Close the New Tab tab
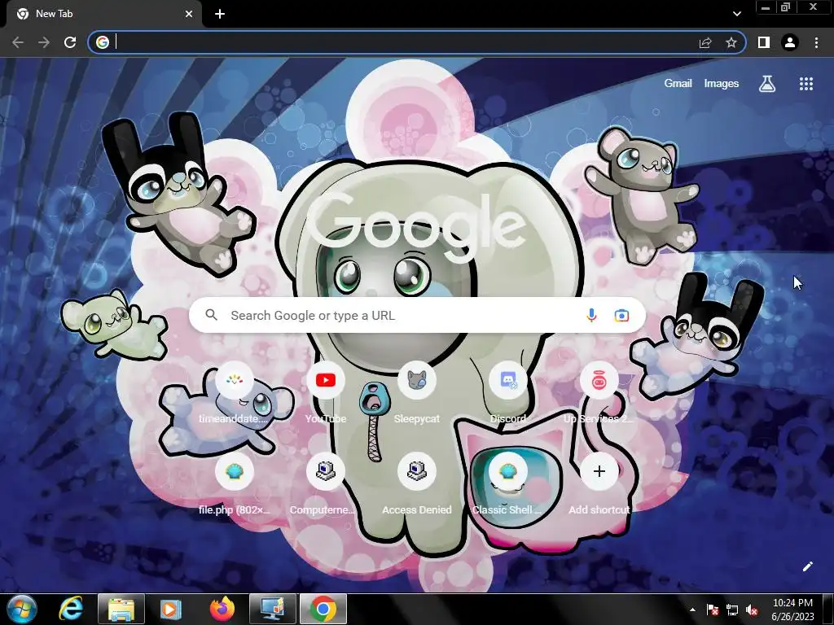The width and height of the screenshot is (834, 625). point(189,14)
